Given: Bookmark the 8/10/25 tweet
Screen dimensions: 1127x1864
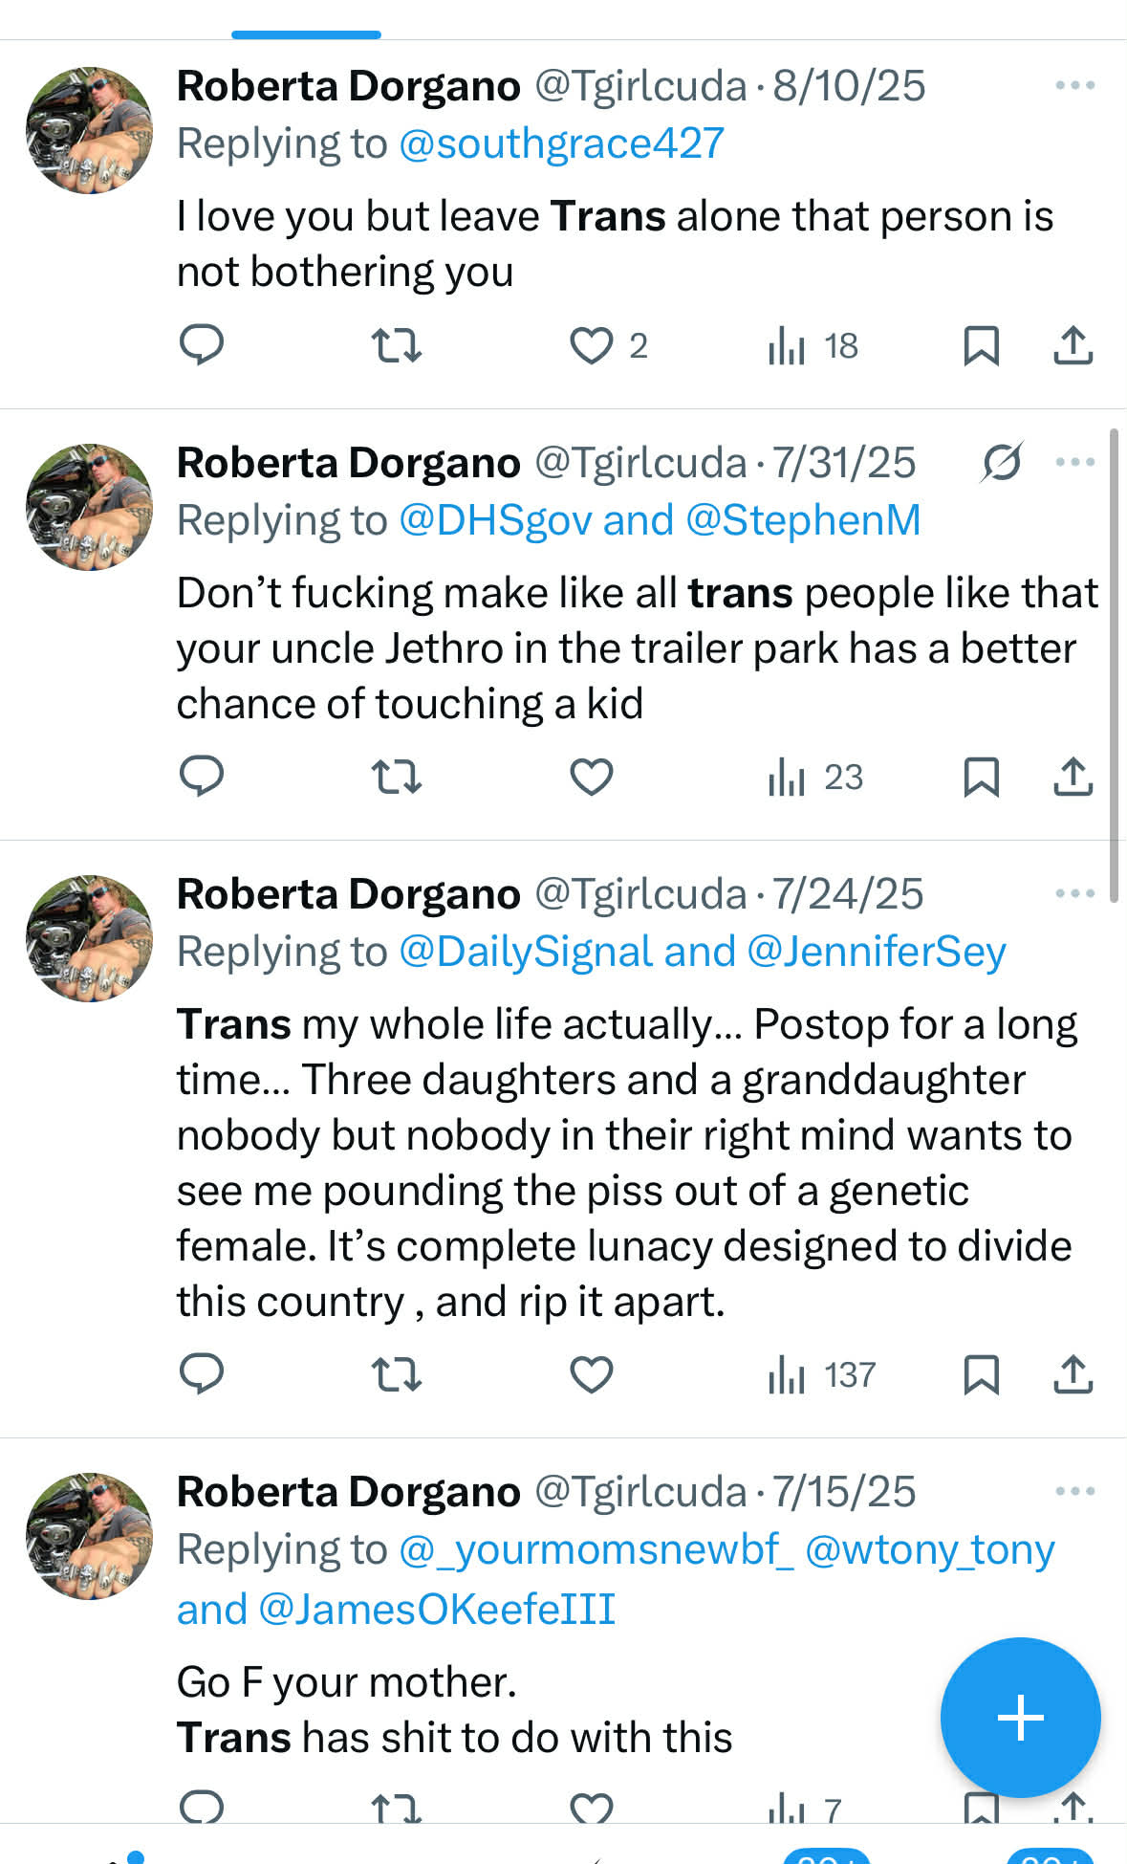Looking at the screenshot, I should tap(981, 345).
